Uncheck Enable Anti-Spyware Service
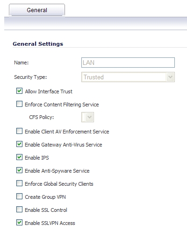 pos(19,170)
